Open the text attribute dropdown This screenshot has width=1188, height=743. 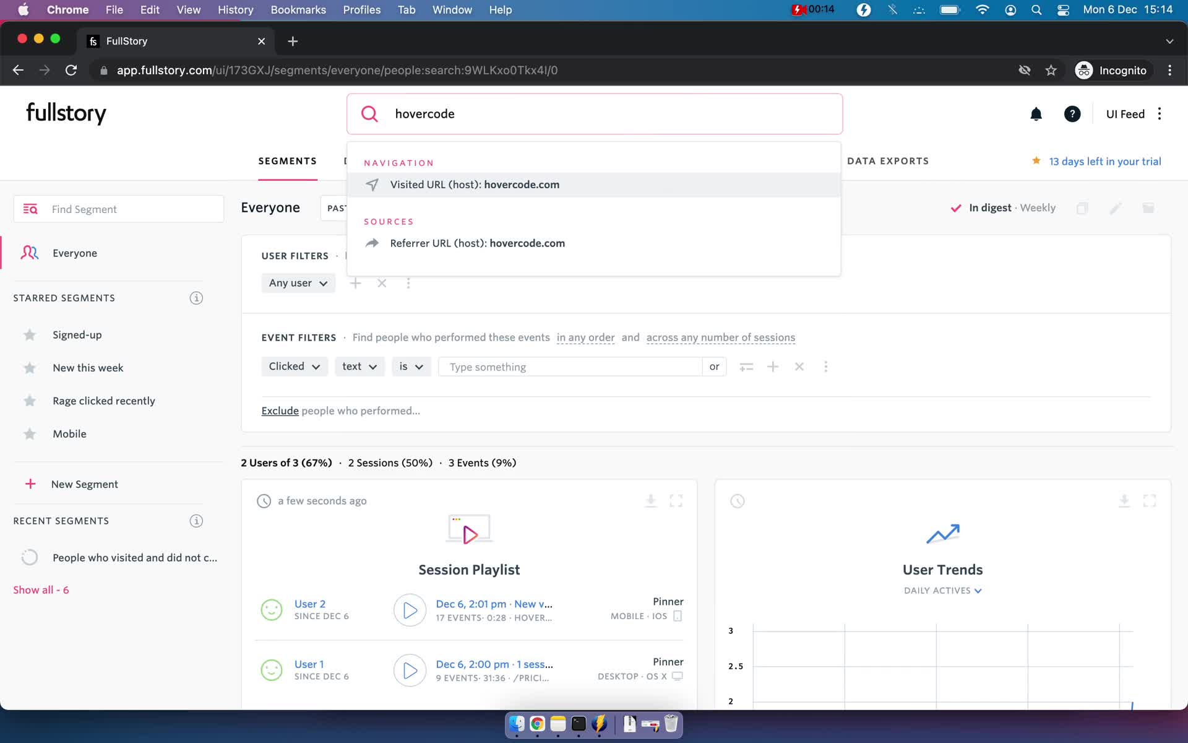359,367
